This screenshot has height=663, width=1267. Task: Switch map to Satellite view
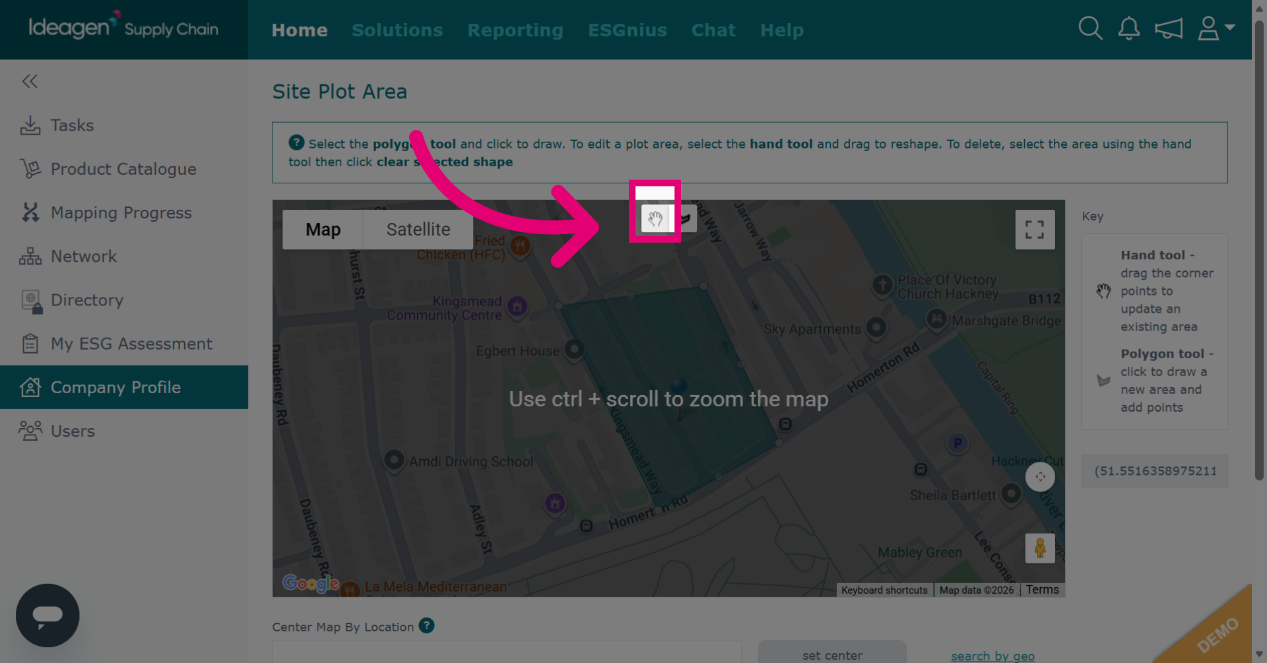pos(418,230)
